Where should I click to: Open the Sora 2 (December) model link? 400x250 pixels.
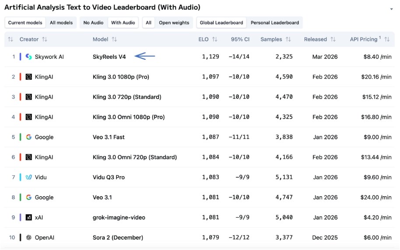tap(118, 237)
